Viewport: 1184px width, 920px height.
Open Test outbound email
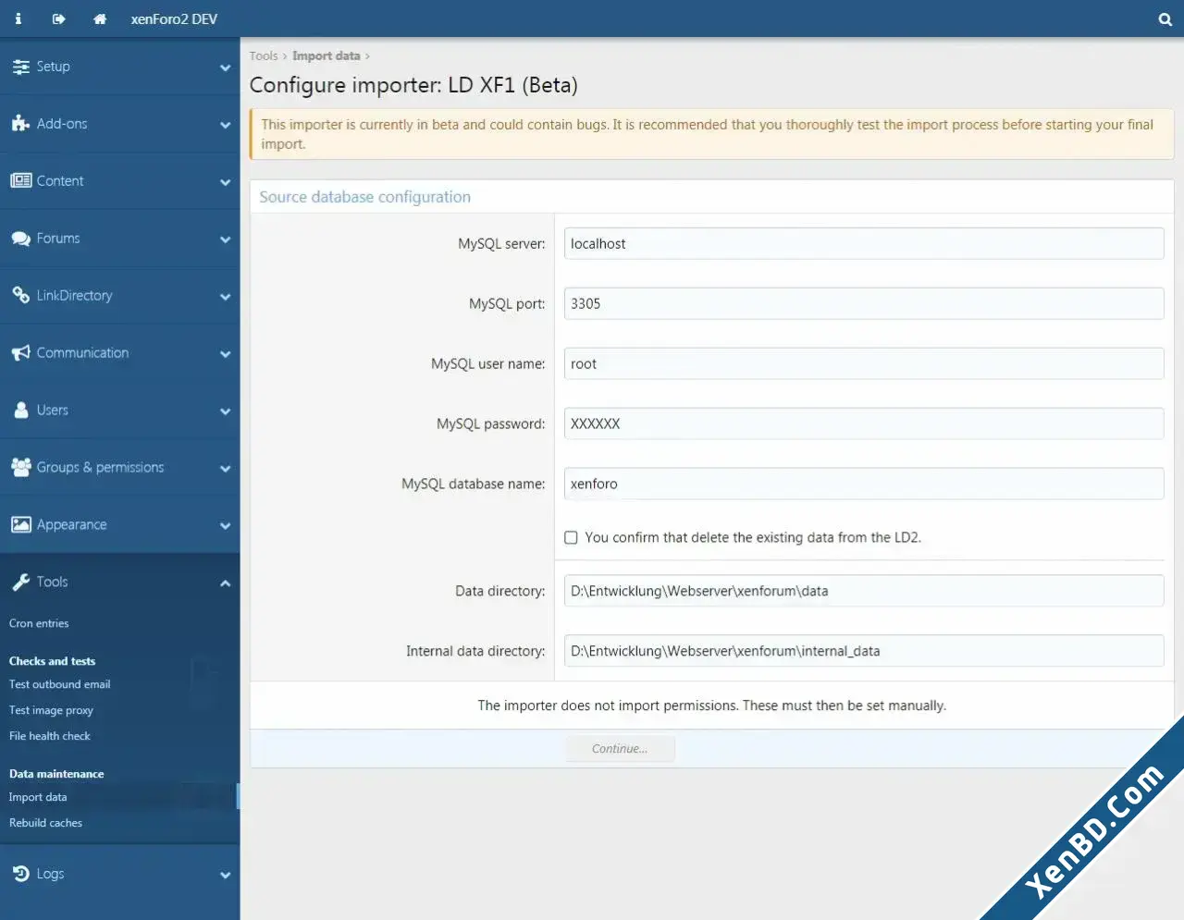(59, 684)
